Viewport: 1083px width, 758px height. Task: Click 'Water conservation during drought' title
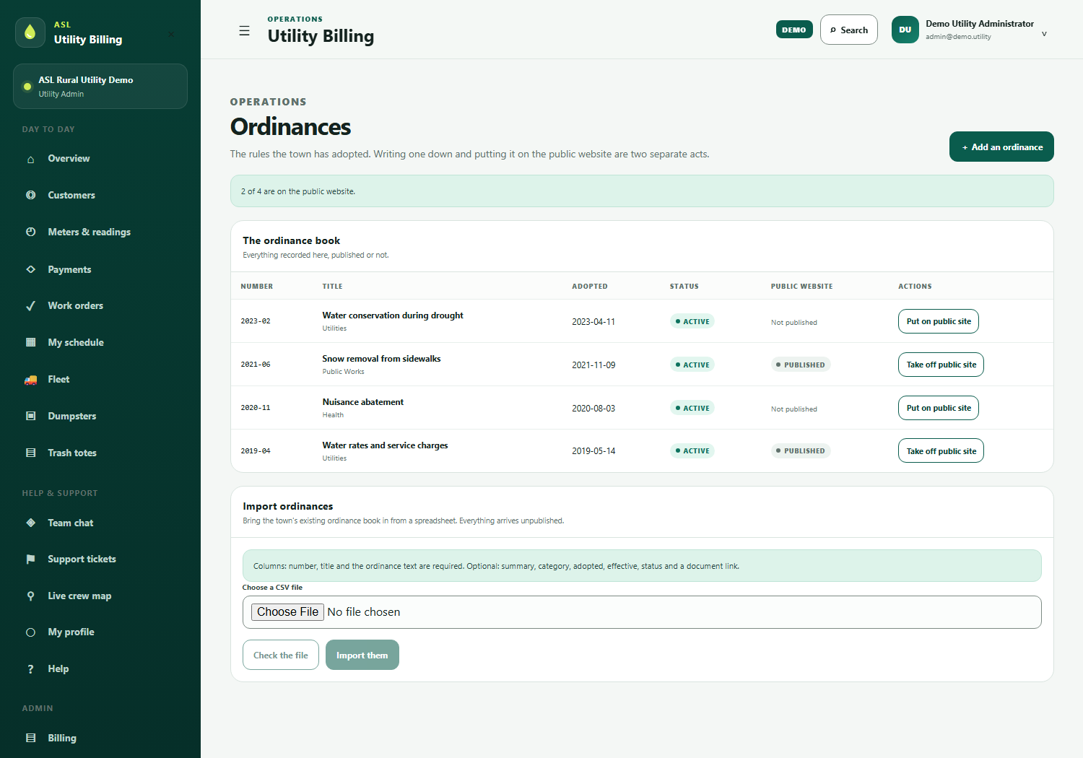tap(393, 315)
